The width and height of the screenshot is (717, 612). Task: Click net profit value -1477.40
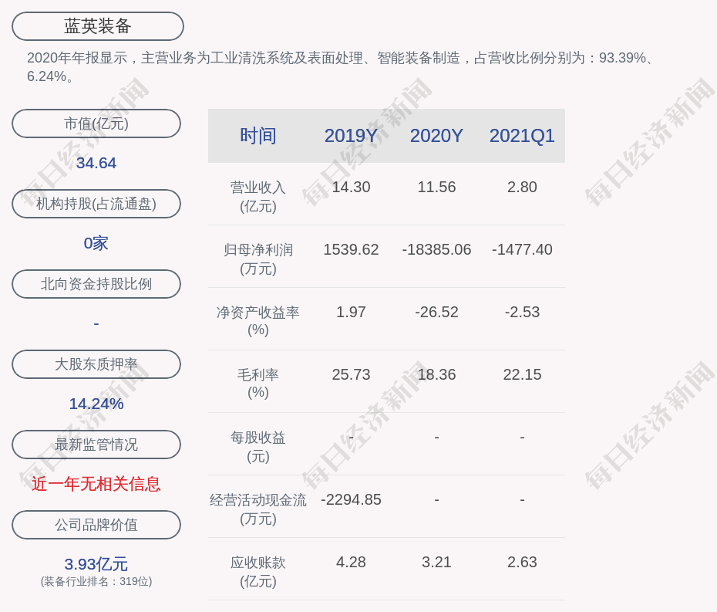pyautogui.click(x=522, y=249)
